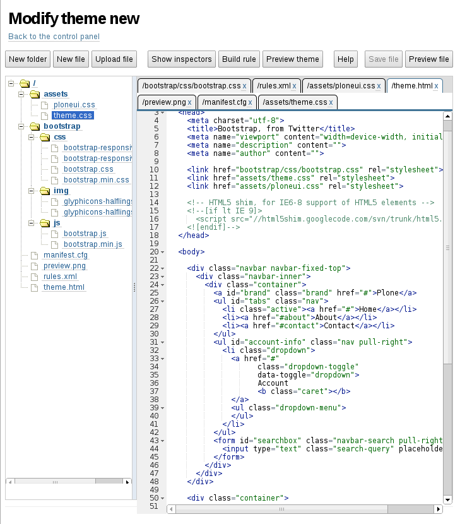Screen dimensions: 460x524
Task: Open the Help button
Action: pos(346,59)
